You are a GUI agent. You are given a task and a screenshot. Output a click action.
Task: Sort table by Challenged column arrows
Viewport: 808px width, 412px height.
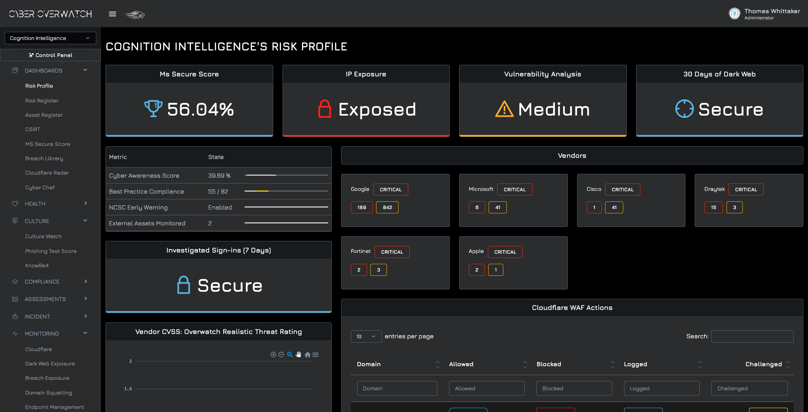(x=788, y=364)
